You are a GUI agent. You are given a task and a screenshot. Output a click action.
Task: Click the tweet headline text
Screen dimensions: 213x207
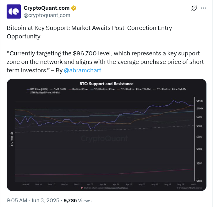pyautogui.click(x=89, y=32)
